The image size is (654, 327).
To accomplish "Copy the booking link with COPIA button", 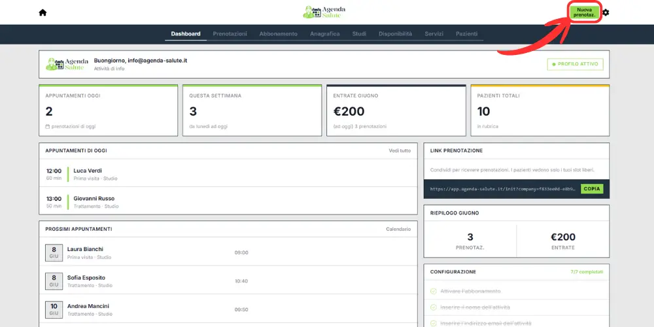I will point(592,189).
